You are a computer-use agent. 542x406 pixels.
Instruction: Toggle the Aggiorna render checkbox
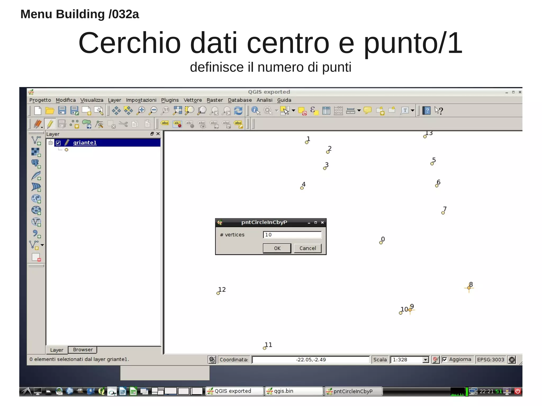click(x=445, y=359)
